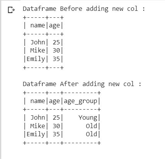165x159 pixels.
Task: Click value 25 in the After table
Action: (56, 118)
